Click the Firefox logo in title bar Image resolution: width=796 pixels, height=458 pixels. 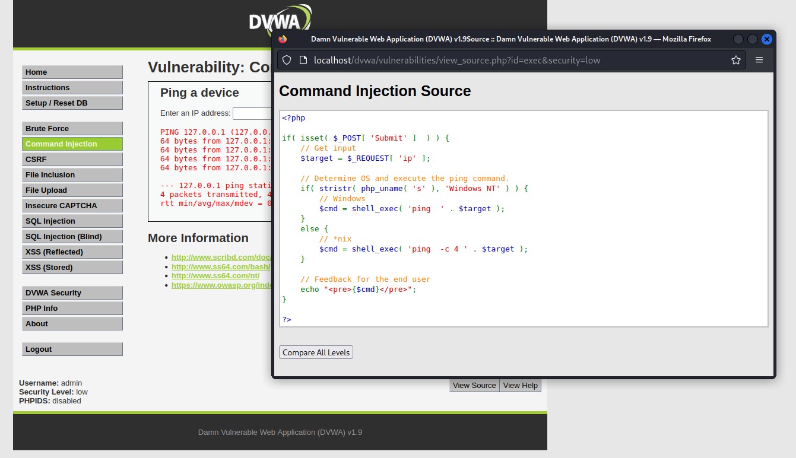(x=283, y=39)
